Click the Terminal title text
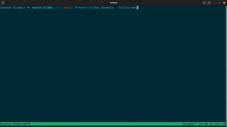Viewport: 227px width, 127px height. tap(113, 3)
